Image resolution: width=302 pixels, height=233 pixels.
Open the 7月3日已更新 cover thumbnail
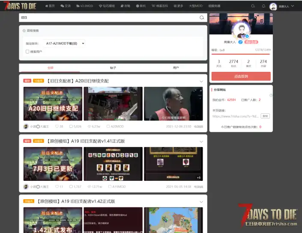point(53,164)
